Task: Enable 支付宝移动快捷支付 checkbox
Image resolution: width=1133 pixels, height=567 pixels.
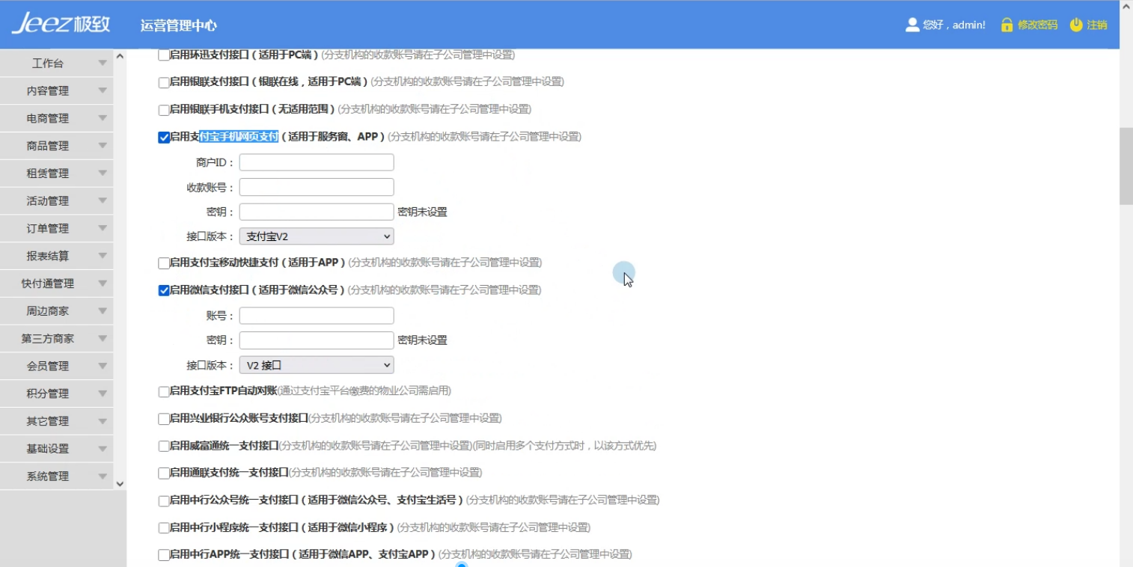Action: click(x=164, y=263)
